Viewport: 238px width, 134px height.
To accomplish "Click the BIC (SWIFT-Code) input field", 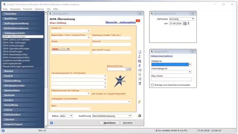I will click(112, 52).
